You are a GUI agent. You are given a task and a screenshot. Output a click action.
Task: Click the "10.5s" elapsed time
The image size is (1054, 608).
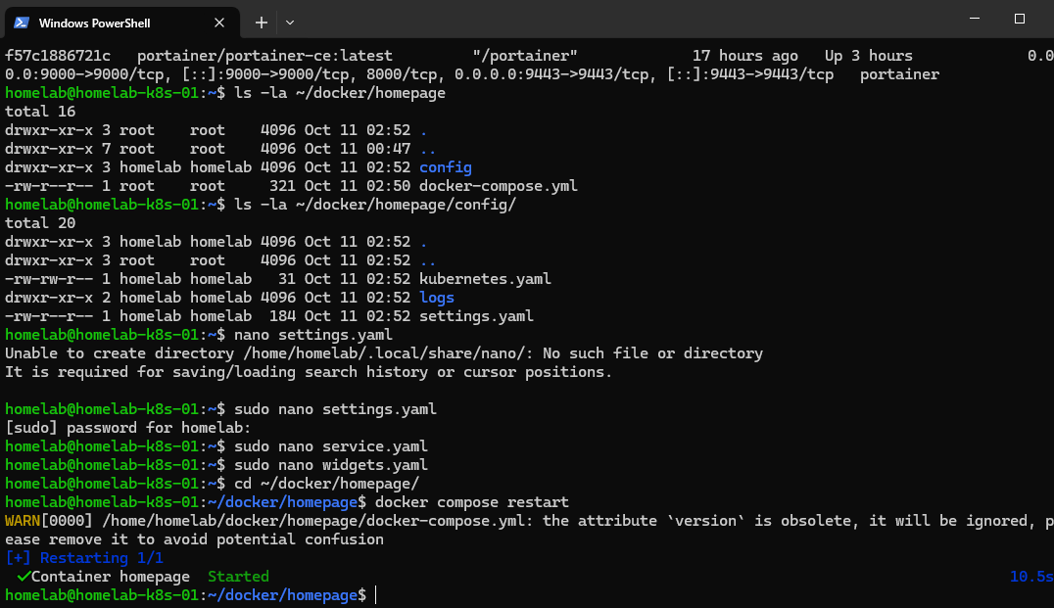1031,577
